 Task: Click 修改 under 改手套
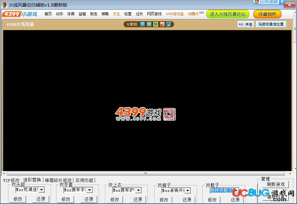pyautogui.click(x=66, y=199)
